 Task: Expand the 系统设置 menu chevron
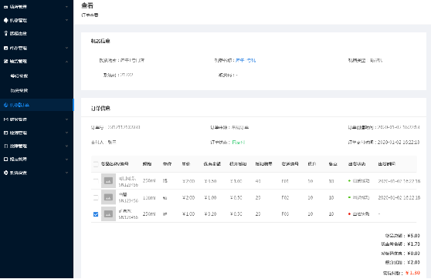point(66,173)
